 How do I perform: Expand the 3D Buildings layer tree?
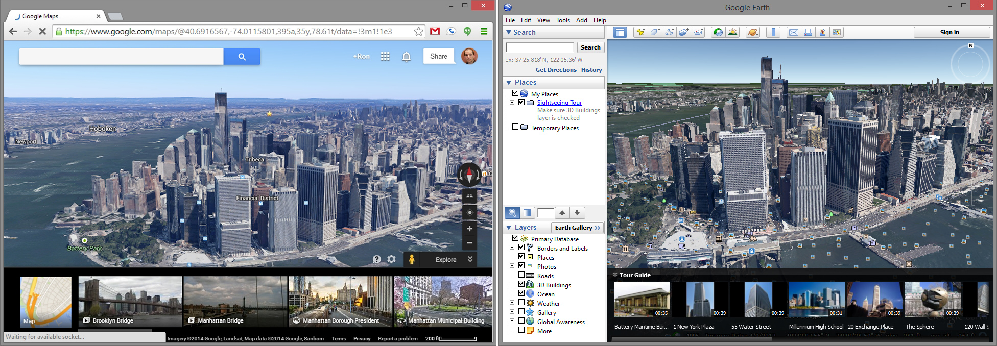(512, 284)
